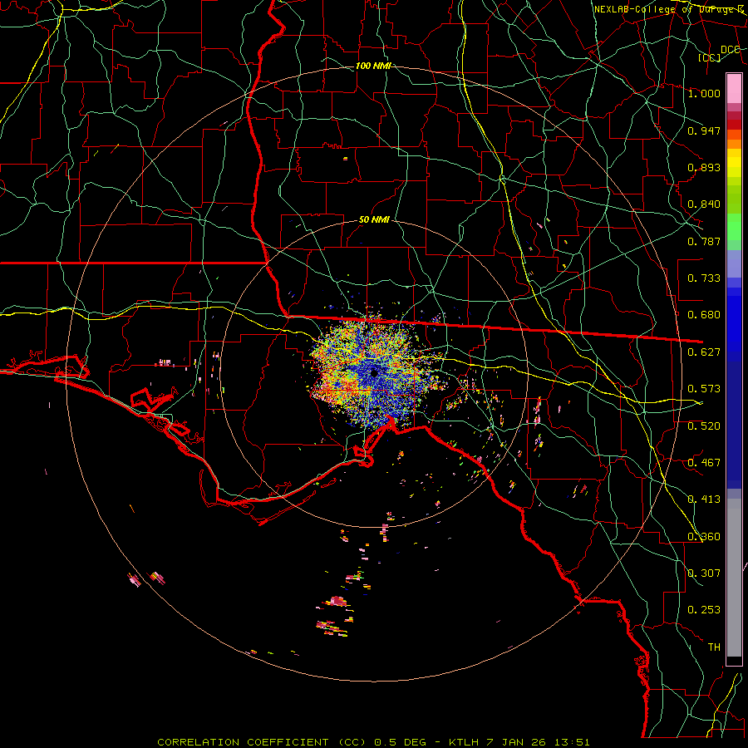748x748 pixels.
Task: Click the 0.360 scale value
Action: (704, 537)
